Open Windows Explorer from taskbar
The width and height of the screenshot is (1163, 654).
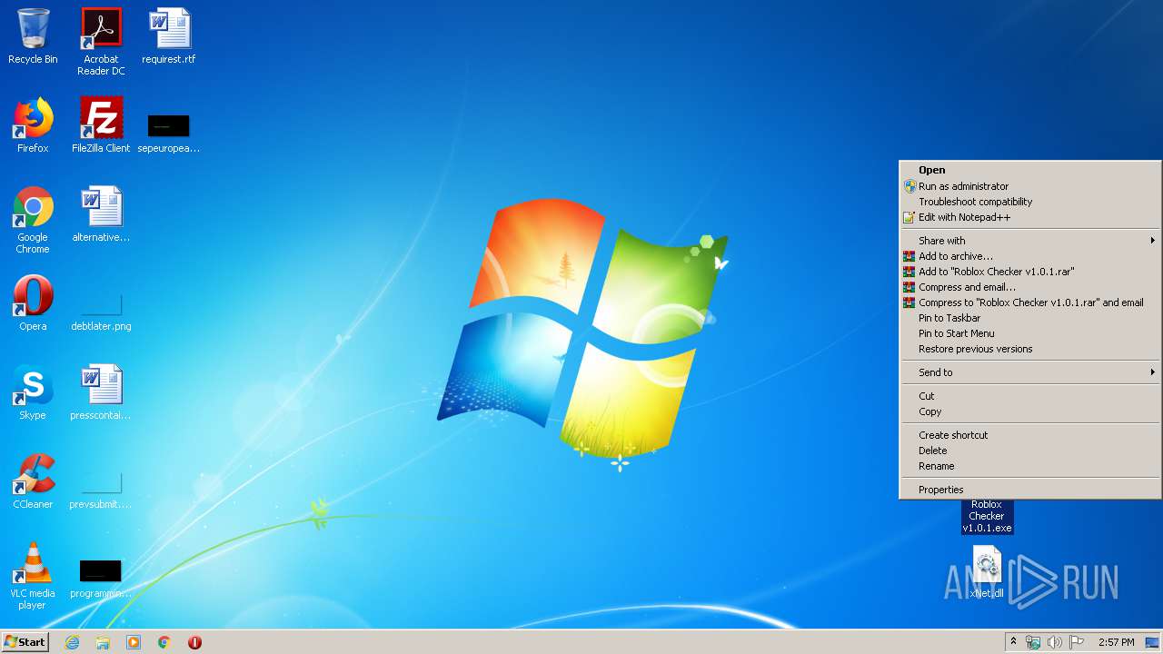pos(103,642)
